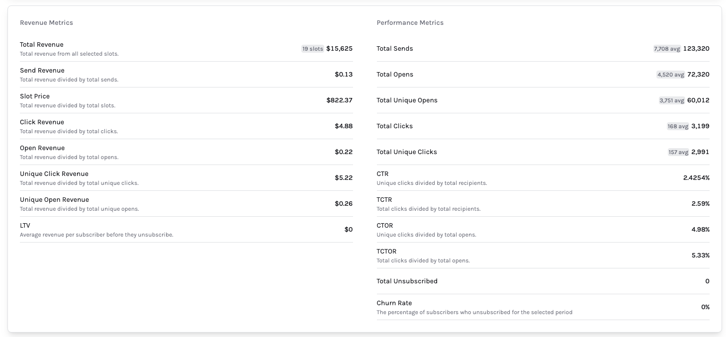Screen dimensions: 726x337
Task: Click 'Unique clicks divided by total opens' description
Action: [426, 235]
